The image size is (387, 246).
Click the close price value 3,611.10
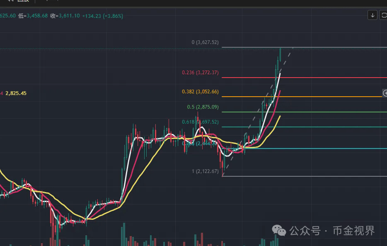pos(69,16)
